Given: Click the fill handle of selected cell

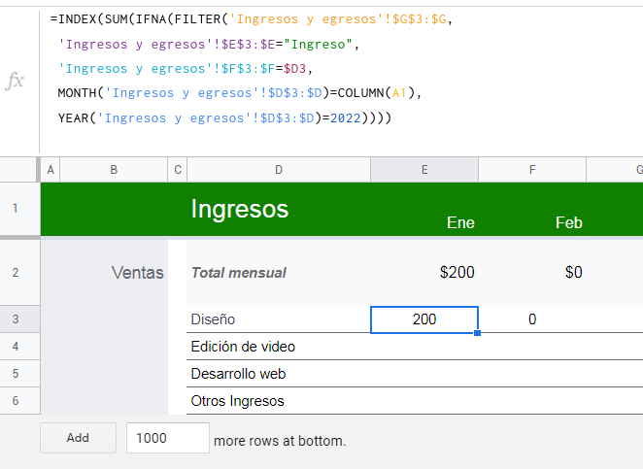Looking at the screenshot, I should pyautogui.click(x=477, y=333).
